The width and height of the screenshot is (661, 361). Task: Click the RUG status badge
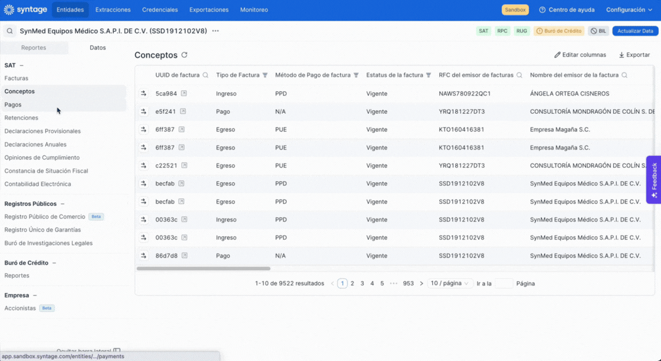(x=521, y=31)
